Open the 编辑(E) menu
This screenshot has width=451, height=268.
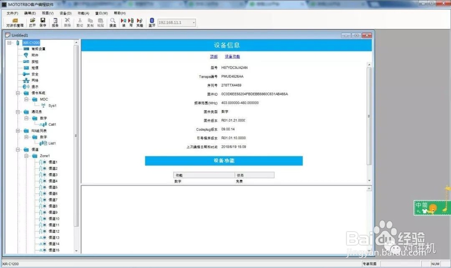coord(30,13)
